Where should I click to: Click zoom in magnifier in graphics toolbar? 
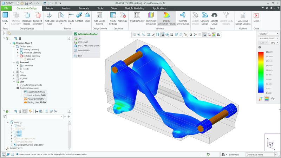click(x=139, y=34)
